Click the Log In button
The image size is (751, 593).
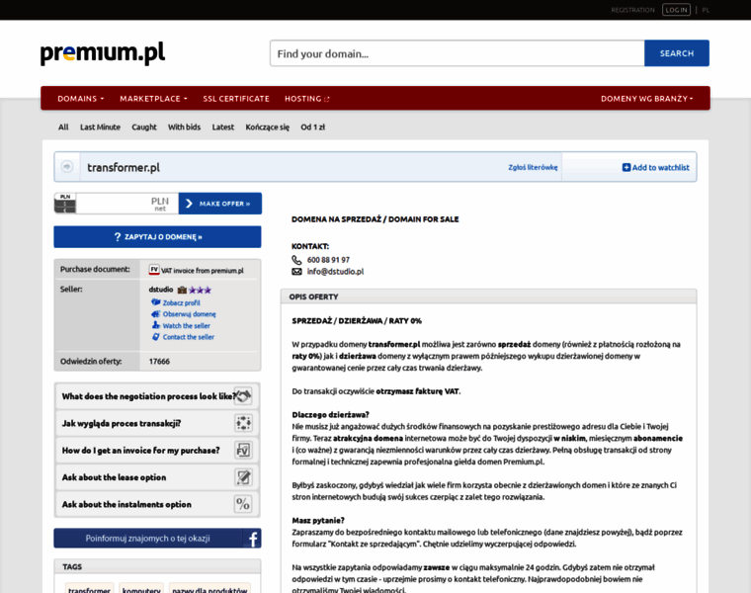pyautogui.click(x=676, y=10)
